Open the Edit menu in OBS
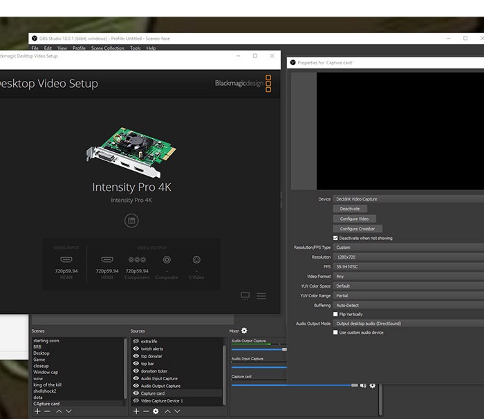Screen dimensions: 484x419 point(48,48)
